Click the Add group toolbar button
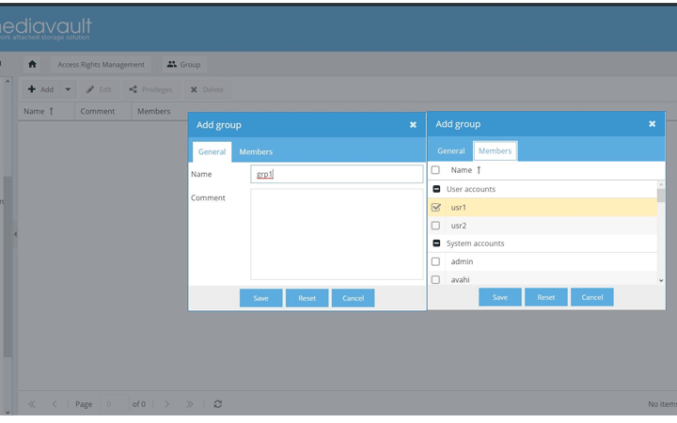This screenshot has width=677, height=423. [x=41, y=89]
